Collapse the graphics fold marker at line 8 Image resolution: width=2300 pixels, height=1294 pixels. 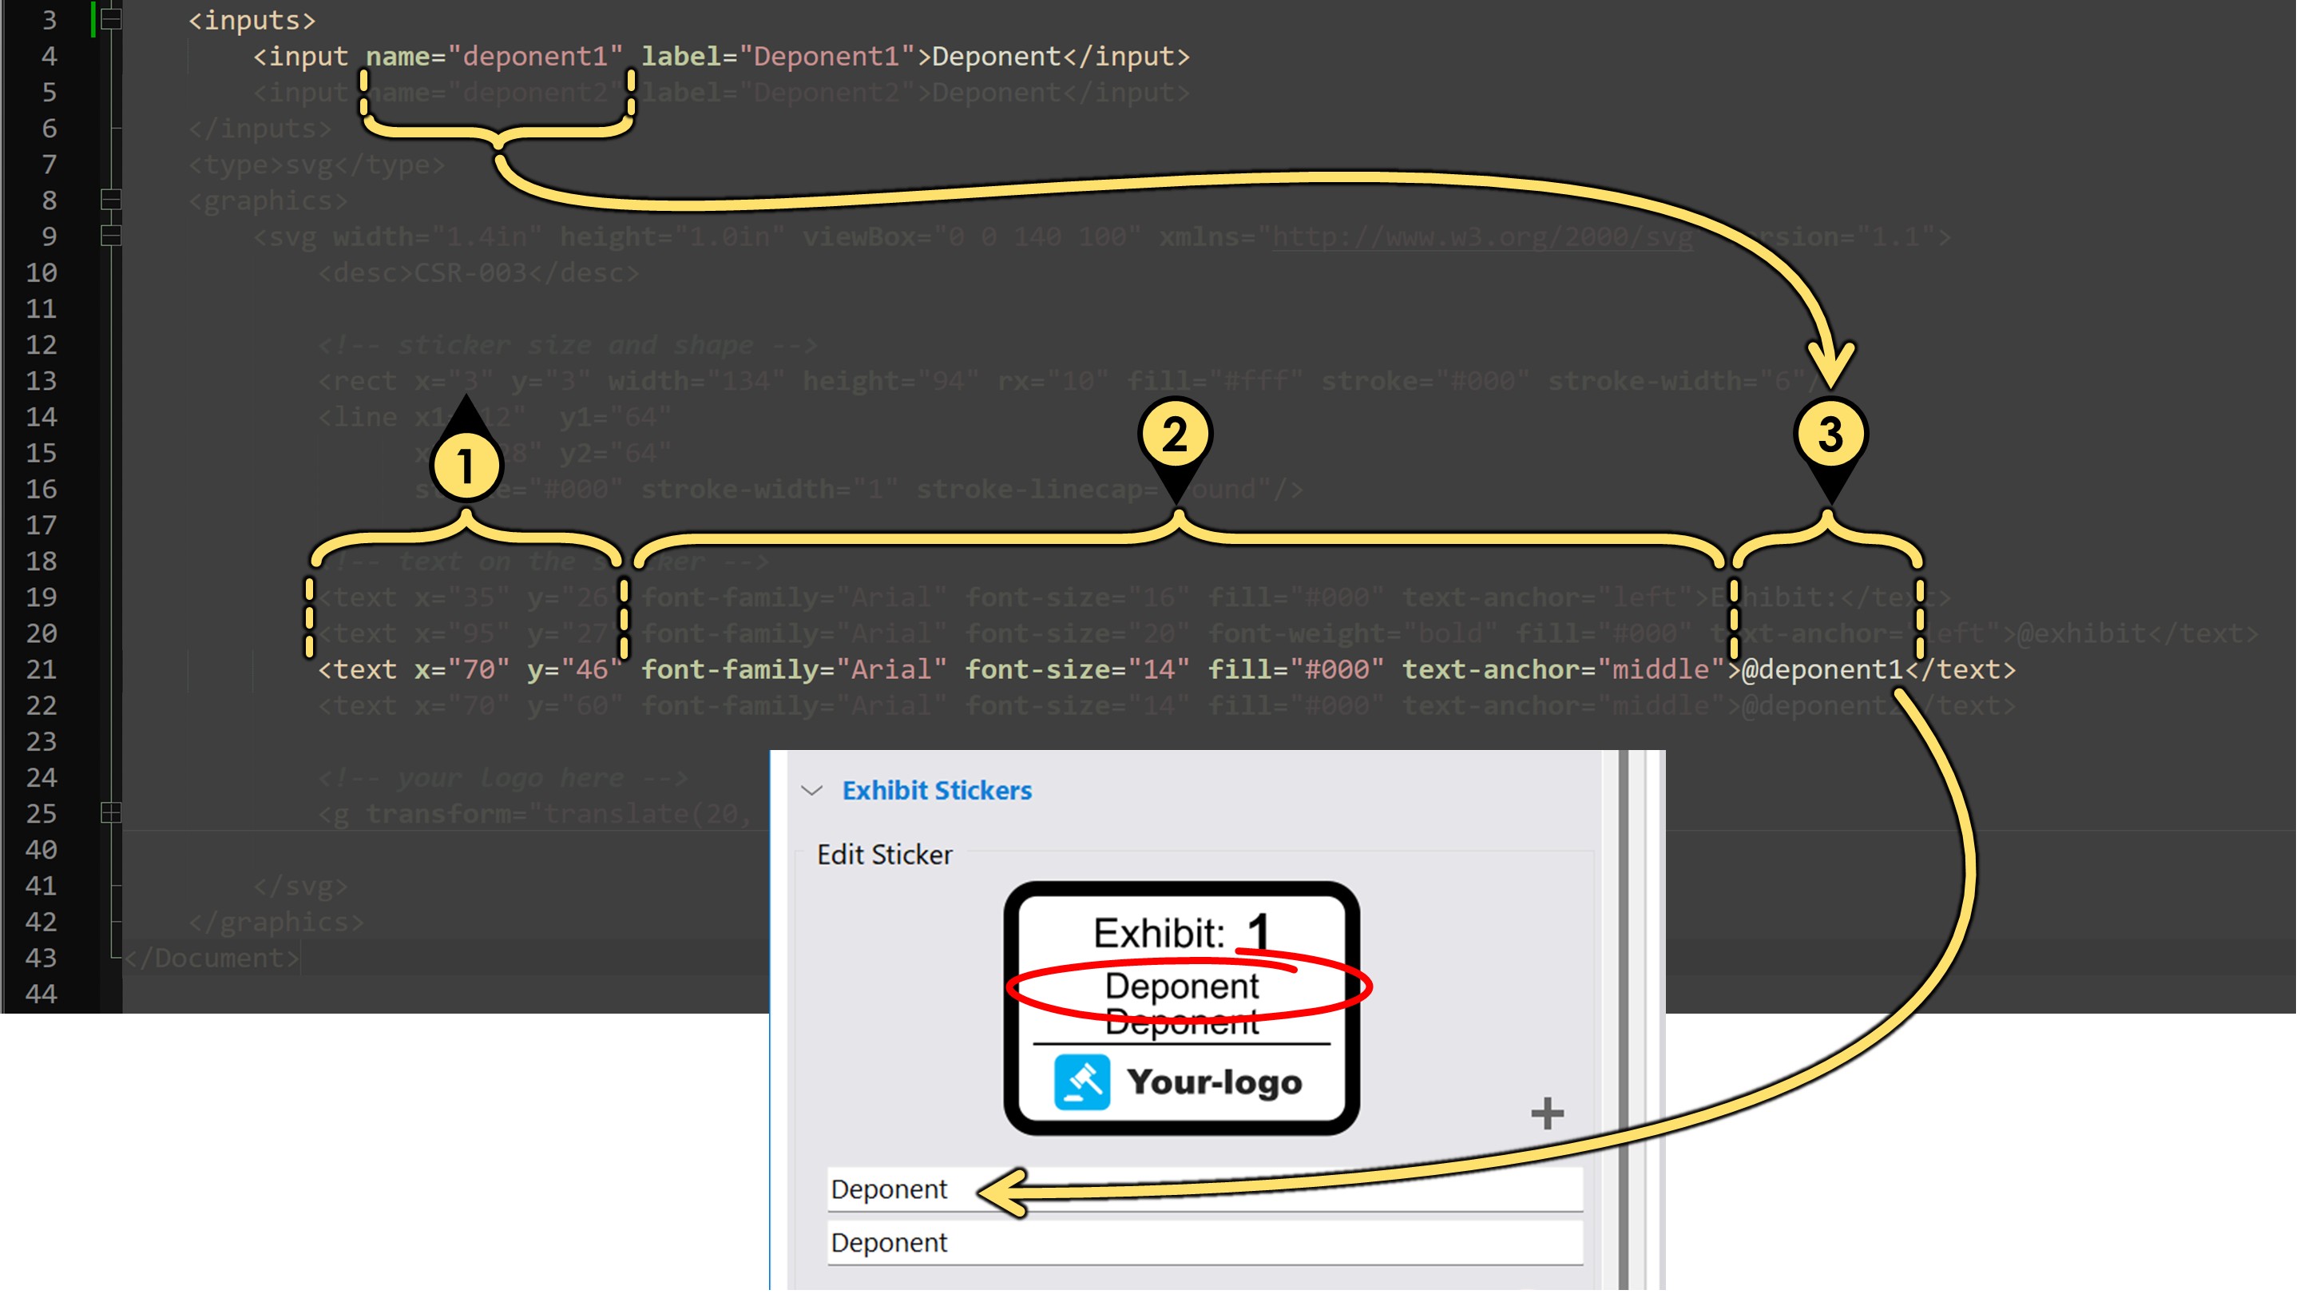(x=111, y=200)
